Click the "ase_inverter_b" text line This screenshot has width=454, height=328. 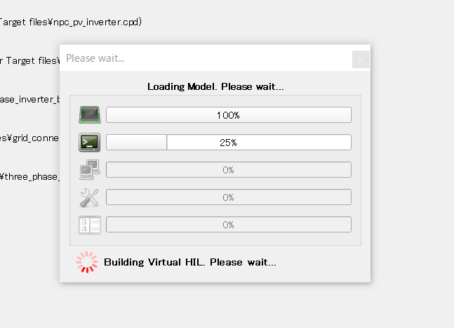point(29,99)
